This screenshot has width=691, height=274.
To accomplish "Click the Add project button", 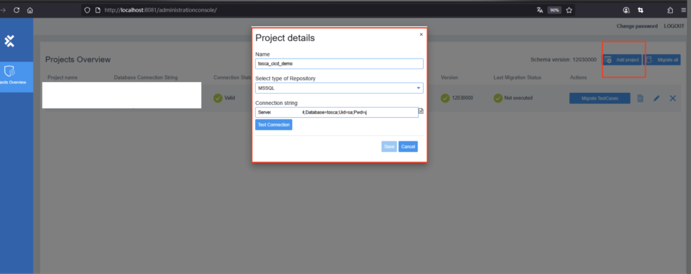I will 621,60.
